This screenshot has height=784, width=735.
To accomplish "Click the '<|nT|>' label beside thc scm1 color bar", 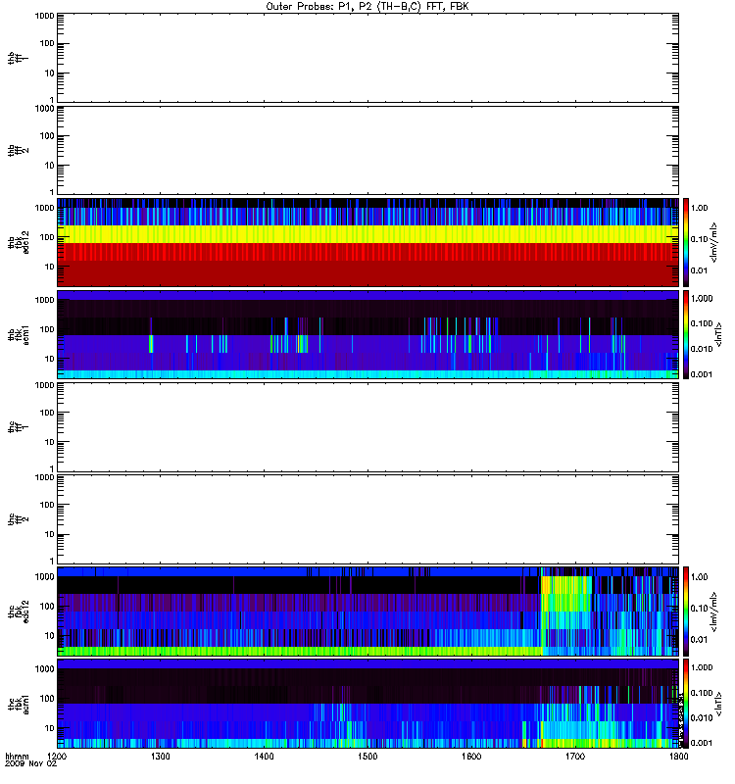I will click(x=719, y=704).
